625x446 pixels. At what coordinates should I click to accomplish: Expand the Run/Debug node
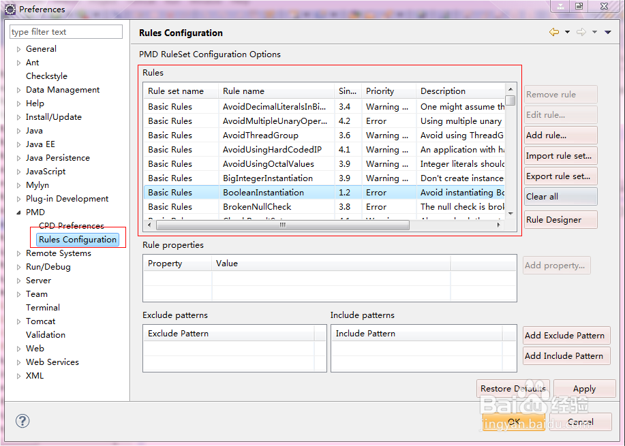[x=18, y=267]
